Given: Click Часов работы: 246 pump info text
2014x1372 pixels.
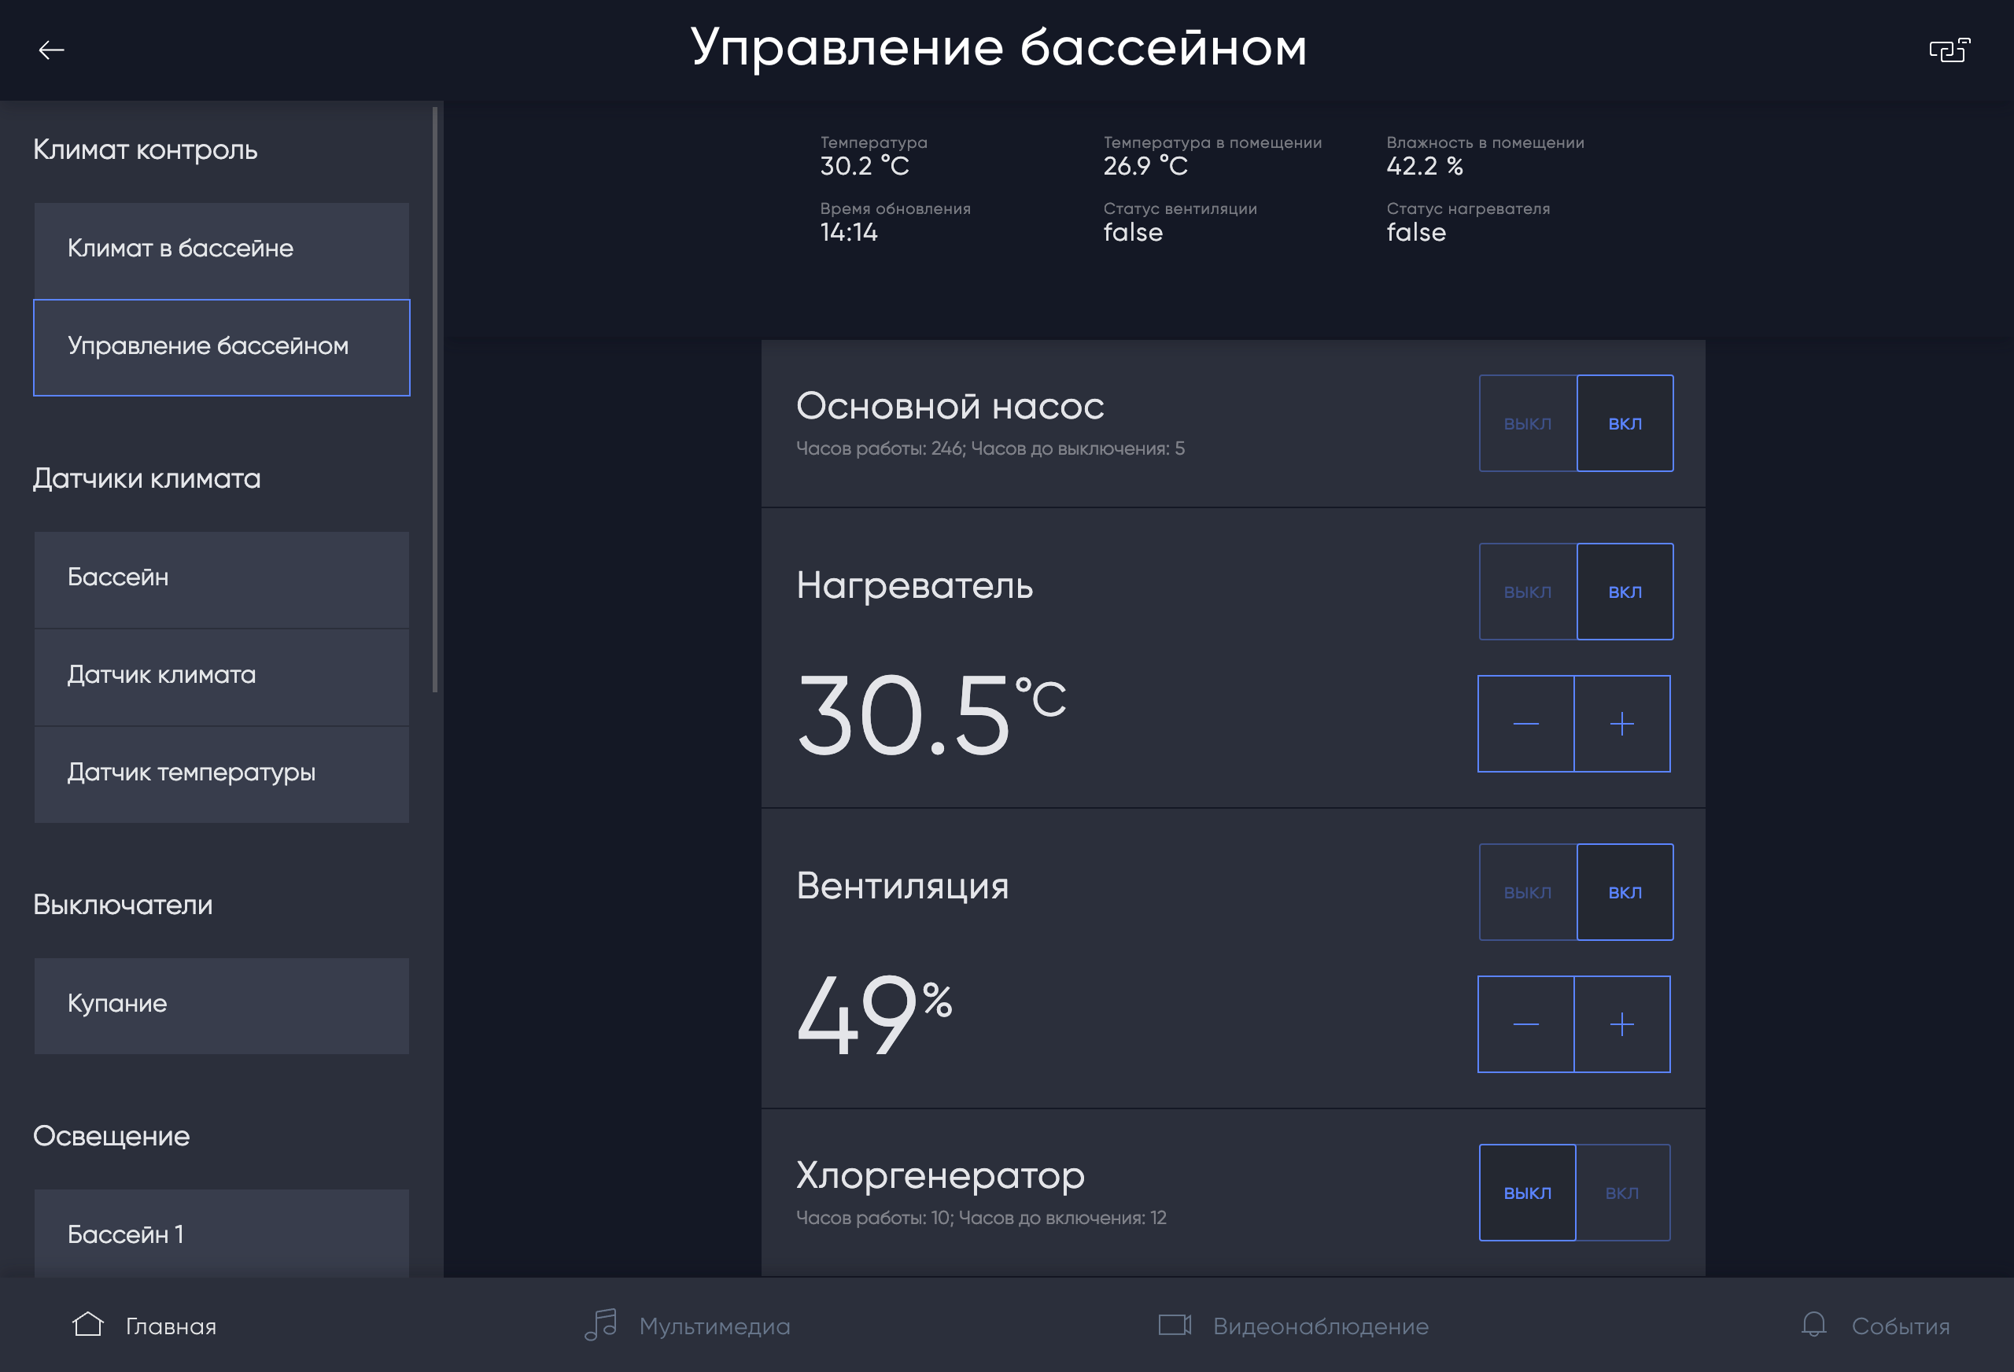Looking at the screenshot, I should tap(990, 449).
